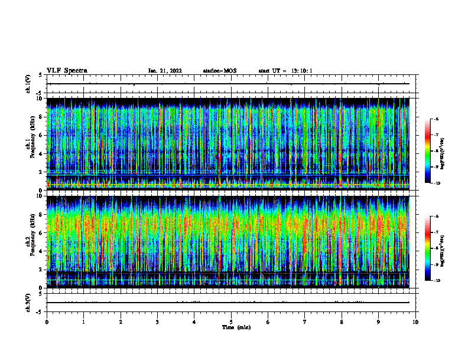
Task: Click the ch.2 spectrogram color bar
Action: tap(427, 248)
